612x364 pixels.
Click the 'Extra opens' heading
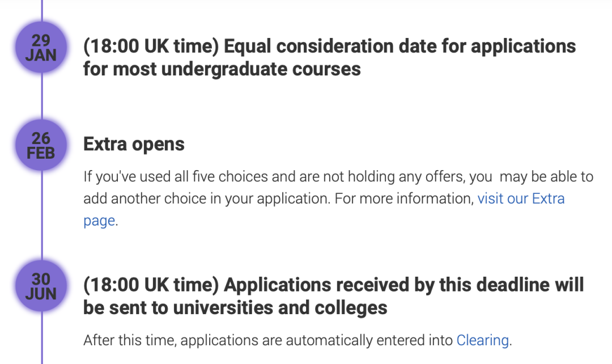tap(134, 144)
